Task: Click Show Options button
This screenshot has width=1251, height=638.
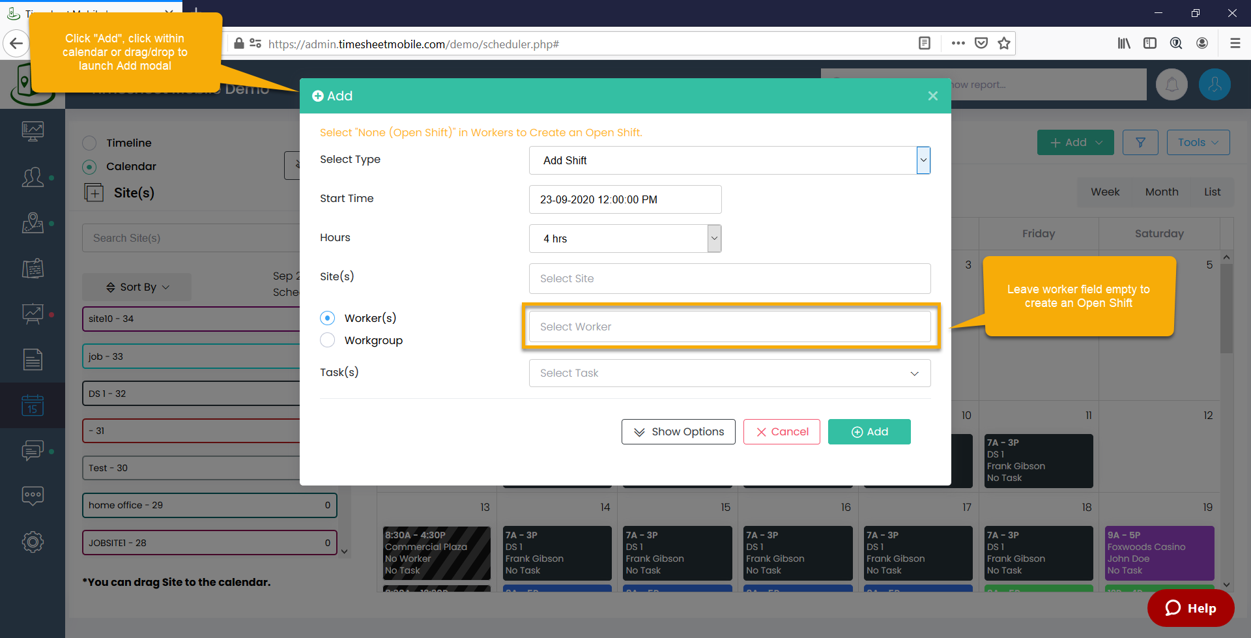Action: (678, 431)
